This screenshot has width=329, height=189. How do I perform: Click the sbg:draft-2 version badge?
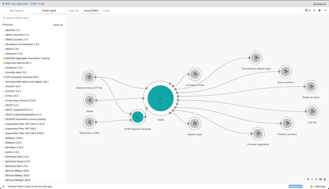click(x=296, y=186)
